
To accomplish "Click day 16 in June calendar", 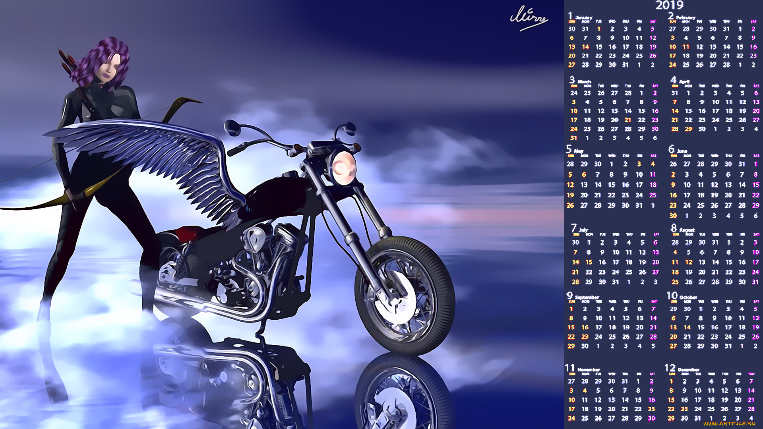I will (x=673, y=195).
